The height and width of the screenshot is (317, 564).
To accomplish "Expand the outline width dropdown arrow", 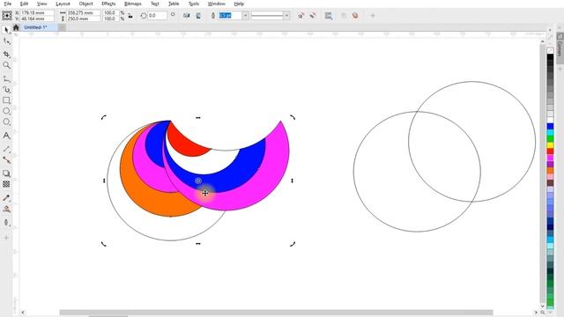I will (245, 16).
